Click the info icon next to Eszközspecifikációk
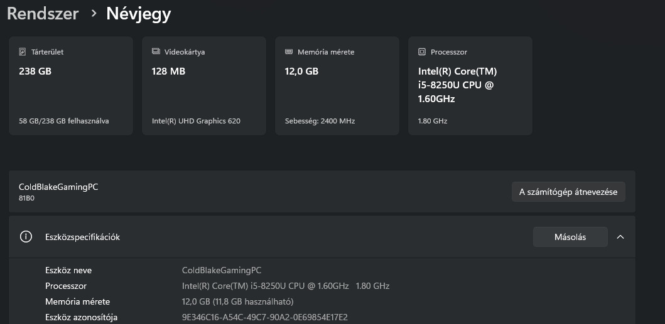The width and height of the screenshot is (665, 324). pyautogui.click(x=26, y=237)
